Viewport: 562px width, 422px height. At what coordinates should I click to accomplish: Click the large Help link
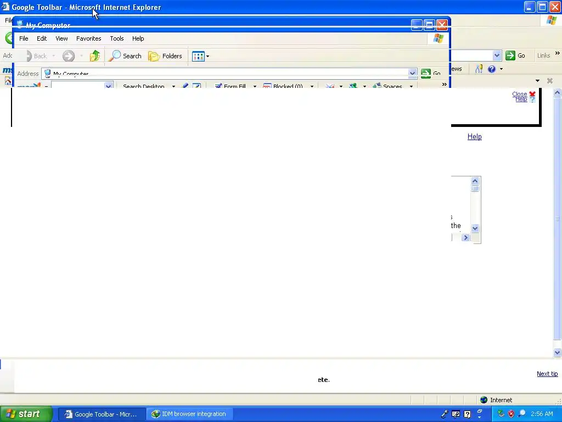click(x=475, y=136)
